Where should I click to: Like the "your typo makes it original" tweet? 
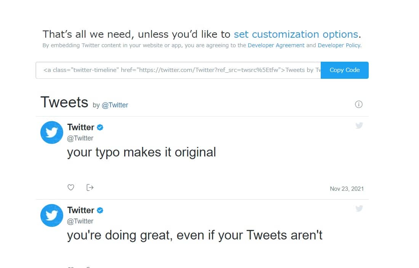pos(70,187)
